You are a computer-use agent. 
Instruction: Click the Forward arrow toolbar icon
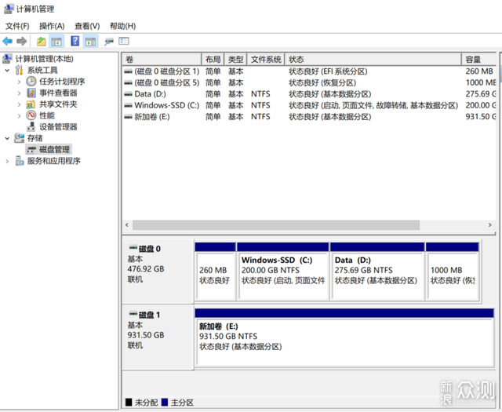click(22, 41)
